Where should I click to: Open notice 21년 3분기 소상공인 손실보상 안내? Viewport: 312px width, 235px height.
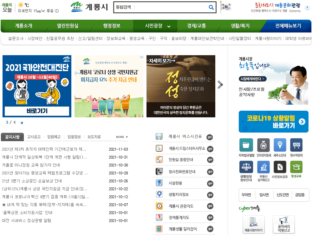pyautogui.click(x=32, y=181)
